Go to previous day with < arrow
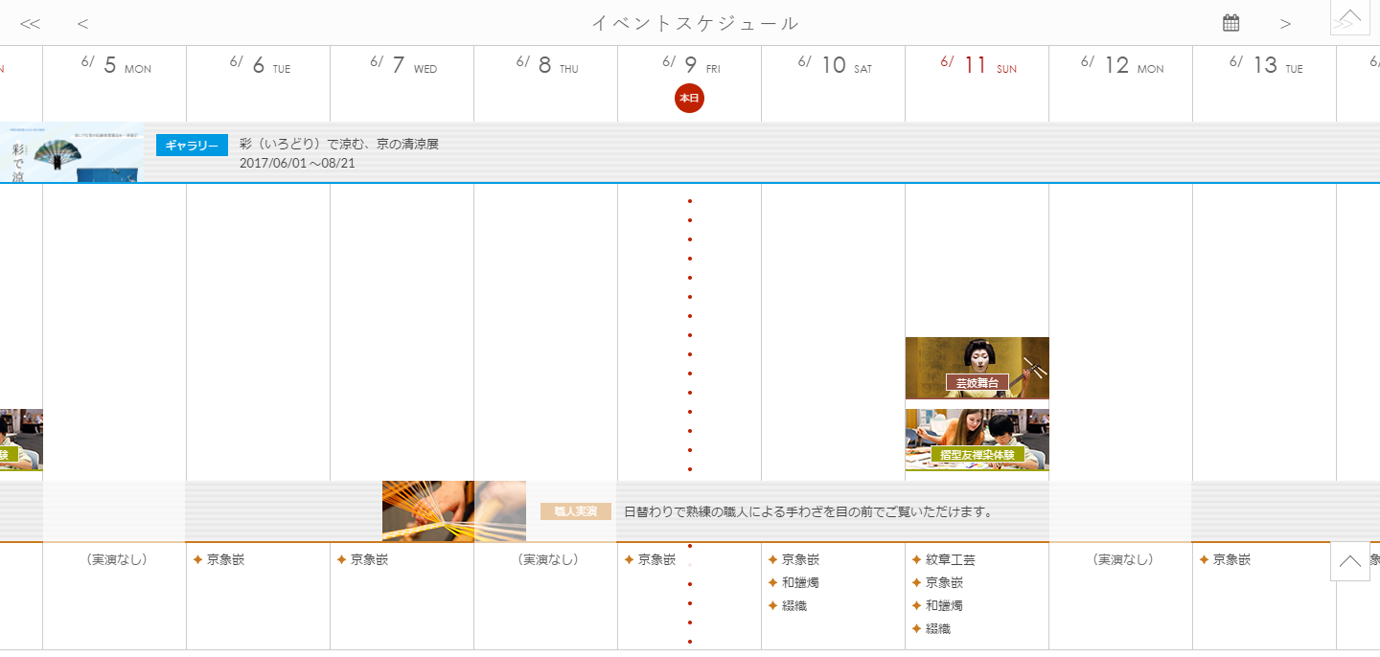This screenshot has width=1380, height=657. (x=83, y=24)
